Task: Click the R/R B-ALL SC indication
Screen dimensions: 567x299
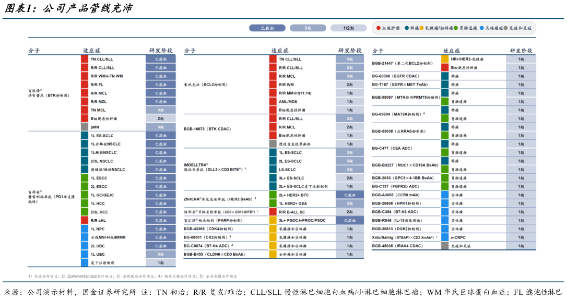Action: (292, 212)
